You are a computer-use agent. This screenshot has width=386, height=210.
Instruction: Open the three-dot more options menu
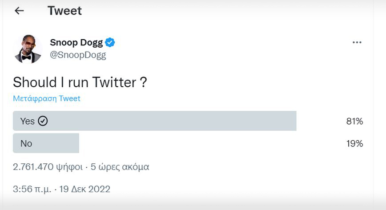(x=357, y=42)
